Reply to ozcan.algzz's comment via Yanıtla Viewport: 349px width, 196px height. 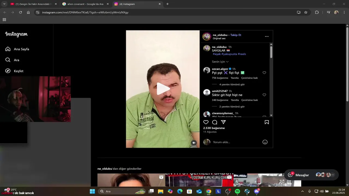pos(235,78)
